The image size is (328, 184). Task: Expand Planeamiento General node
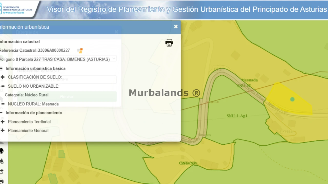[3, 130]
